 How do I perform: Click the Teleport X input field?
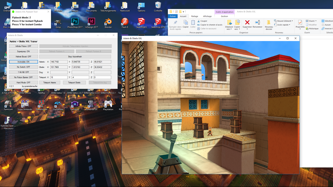[x=59, y=77]
